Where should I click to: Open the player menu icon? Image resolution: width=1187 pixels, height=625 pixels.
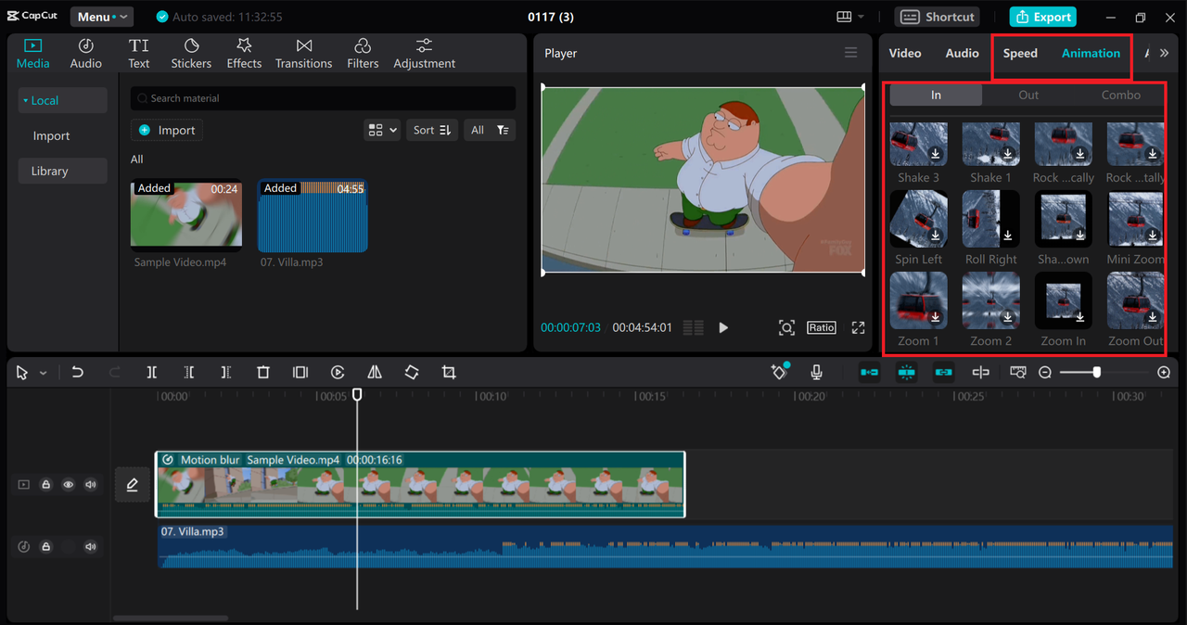(850, 53)
